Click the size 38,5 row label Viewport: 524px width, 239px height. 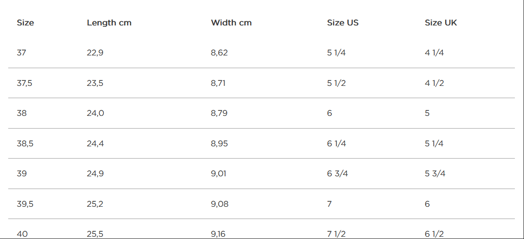25,144
